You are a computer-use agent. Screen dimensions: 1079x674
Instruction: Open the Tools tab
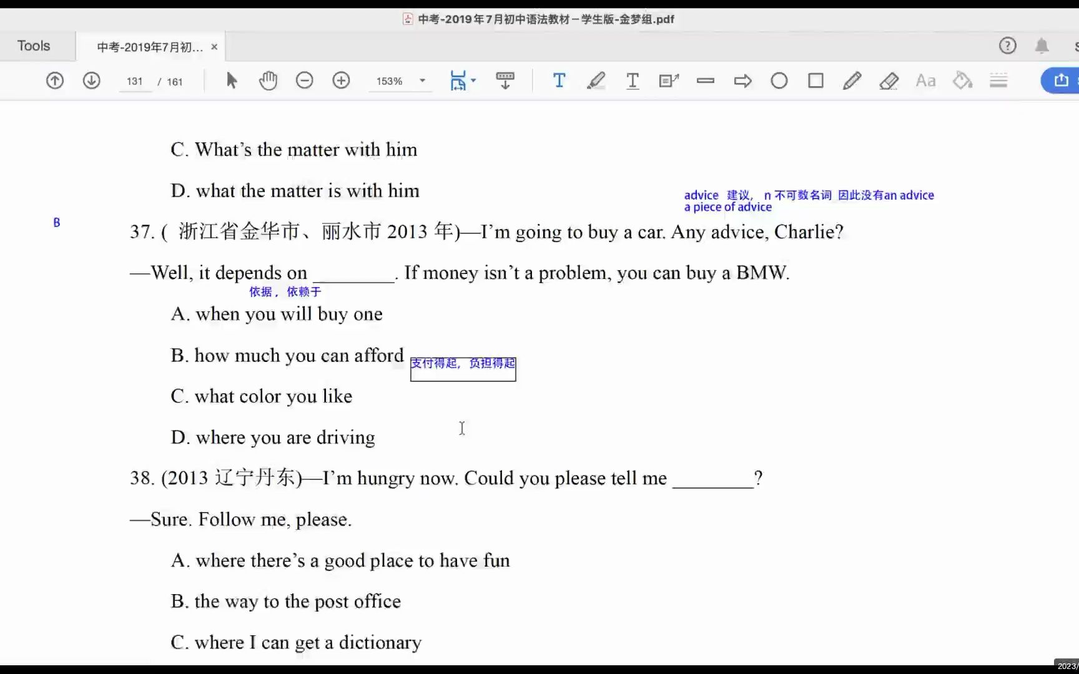pos(34,46)
